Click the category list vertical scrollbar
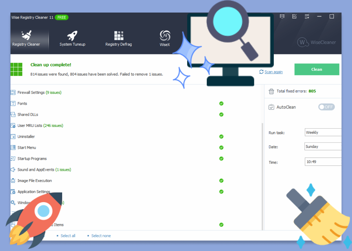The width and height of the screenshot is (352, 251). click(262, 177)
